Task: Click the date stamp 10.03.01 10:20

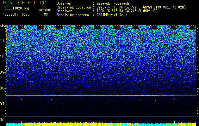Action: click(16, 14)
